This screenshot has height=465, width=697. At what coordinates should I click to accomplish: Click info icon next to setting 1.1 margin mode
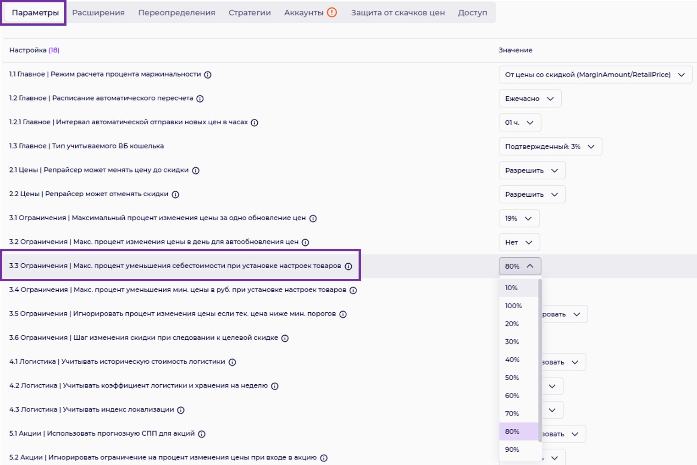(208, 75)
